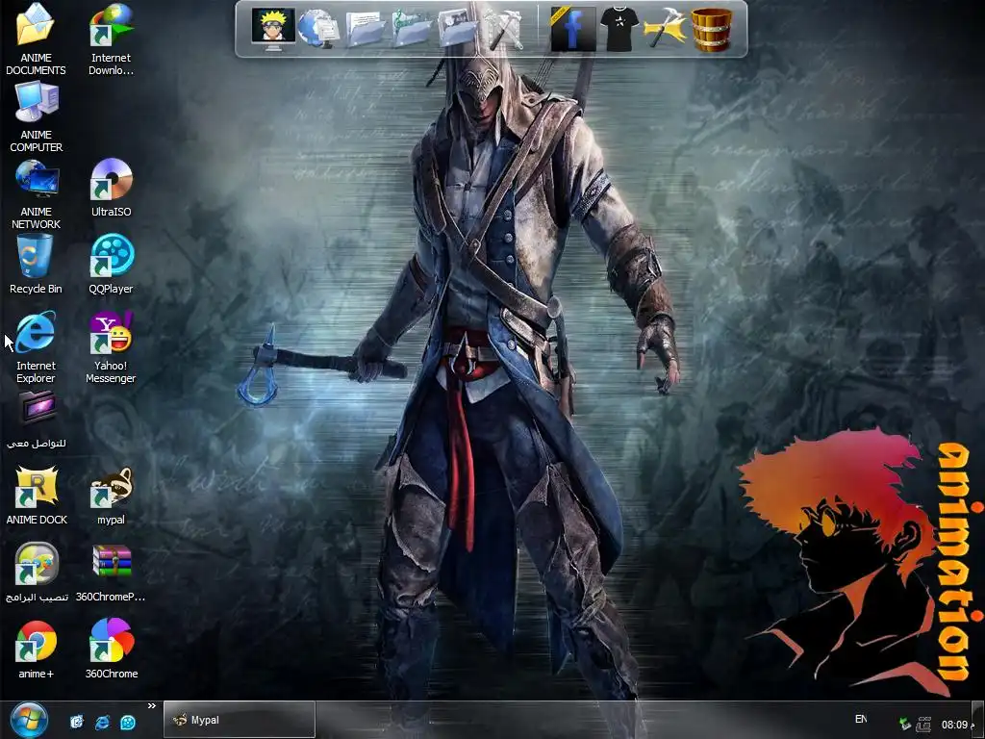Open the Windows Start menu orb

click(29, 720)
